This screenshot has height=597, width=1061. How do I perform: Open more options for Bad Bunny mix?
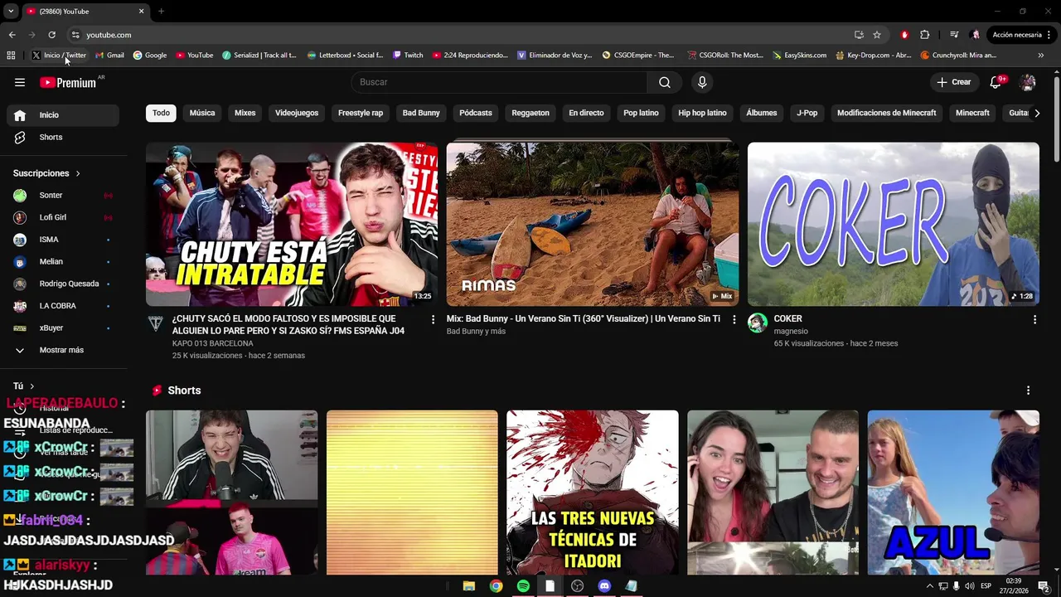coord(734,319)
